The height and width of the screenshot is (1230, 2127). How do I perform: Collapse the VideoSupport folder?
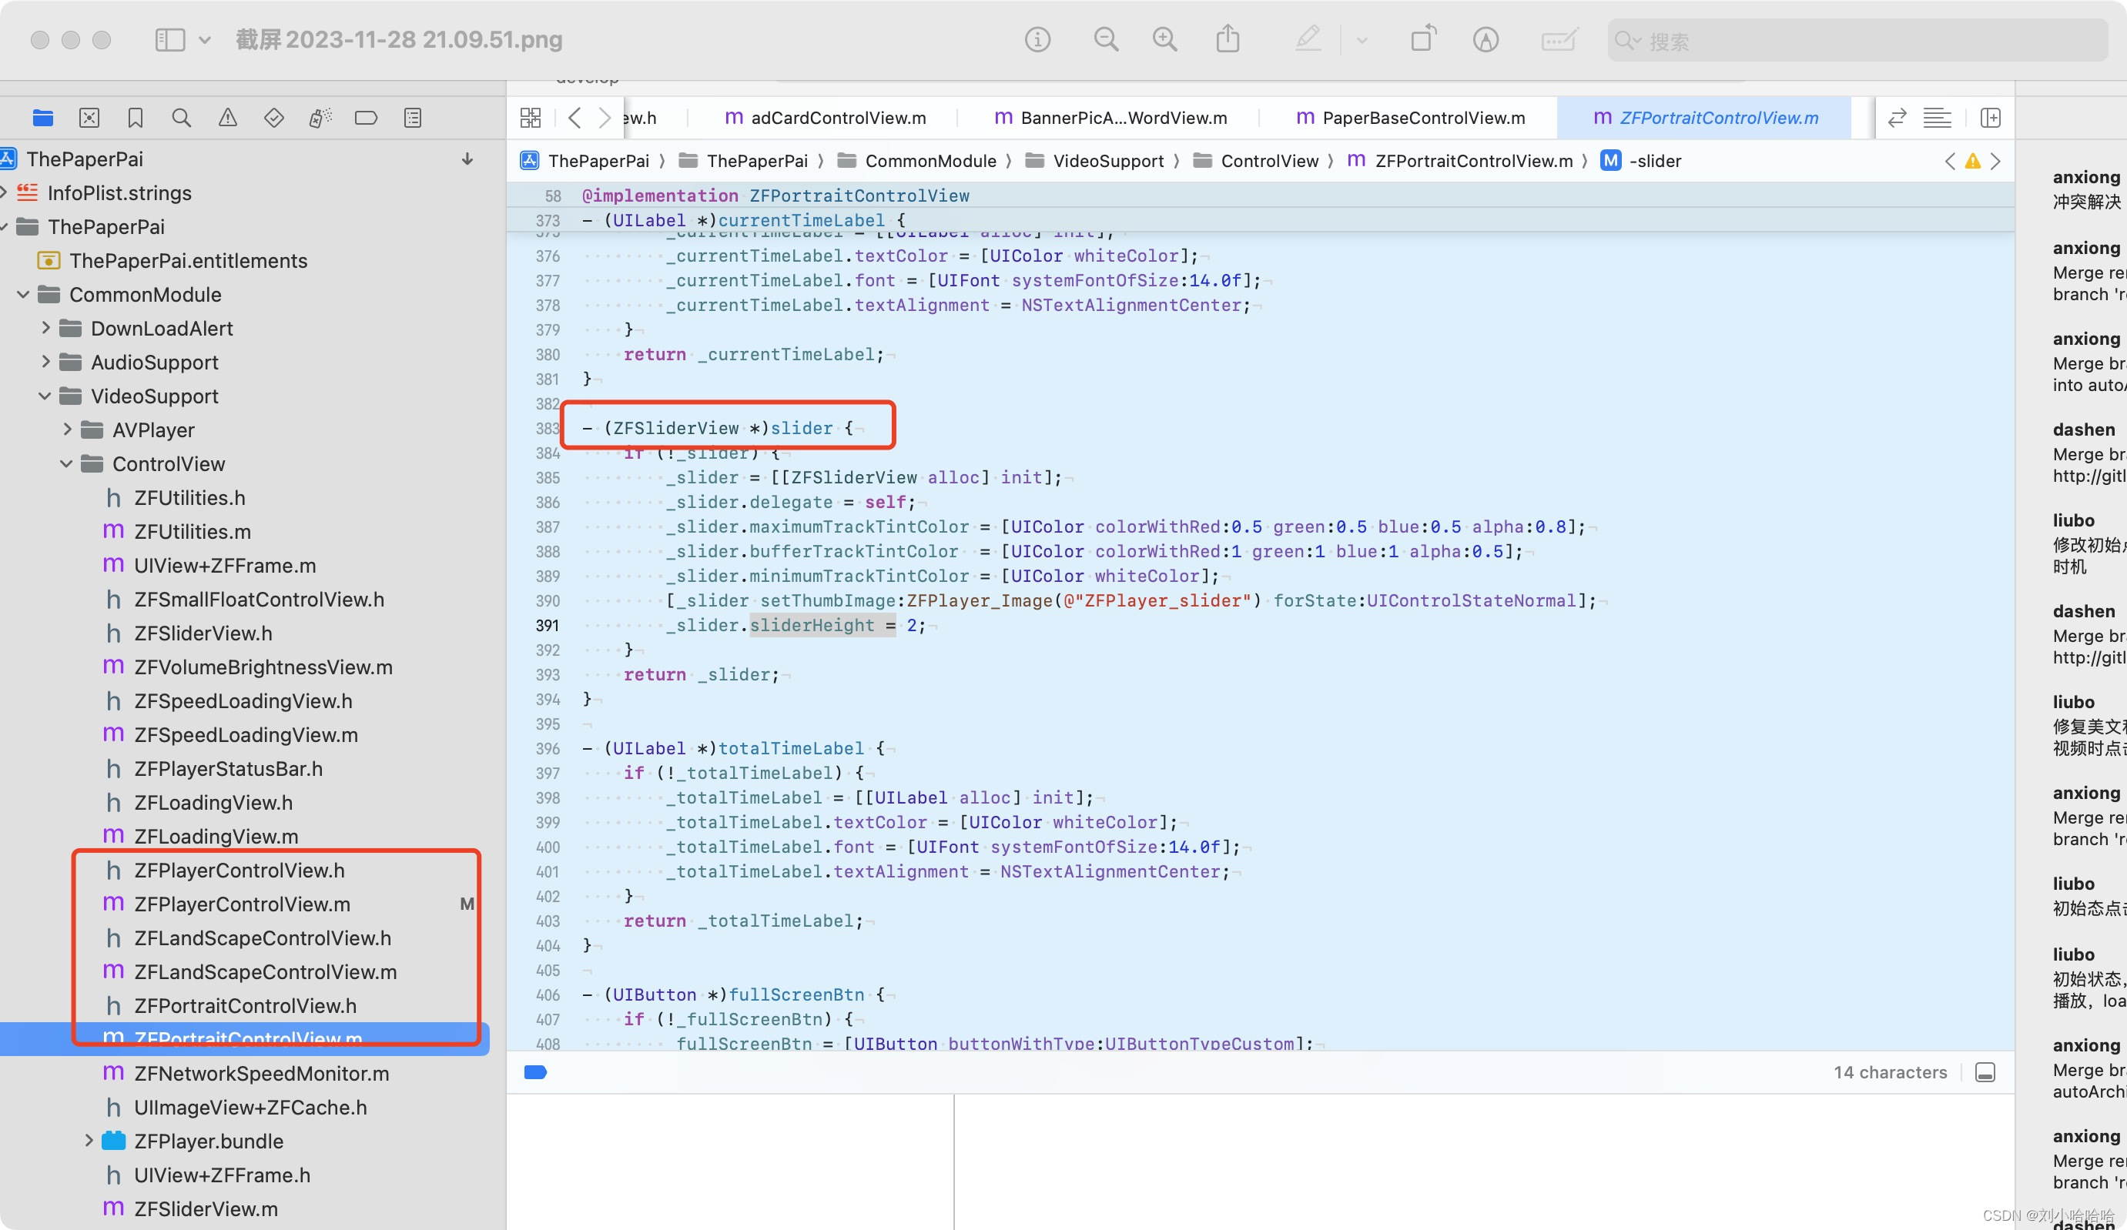(45, 396)
